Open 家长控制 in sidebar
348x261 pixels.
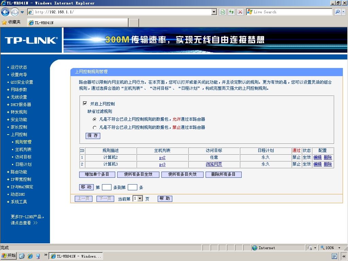pos(19,127)
